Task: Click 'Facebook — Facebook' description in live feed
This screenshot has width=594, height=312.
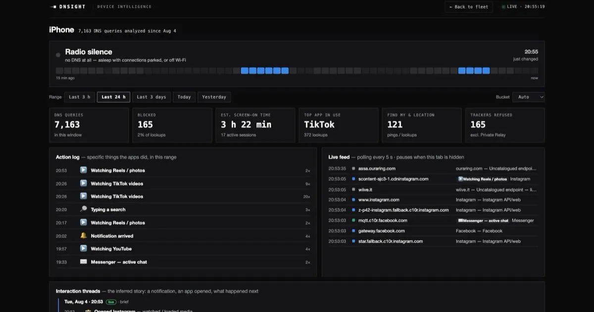Action: 479,231
